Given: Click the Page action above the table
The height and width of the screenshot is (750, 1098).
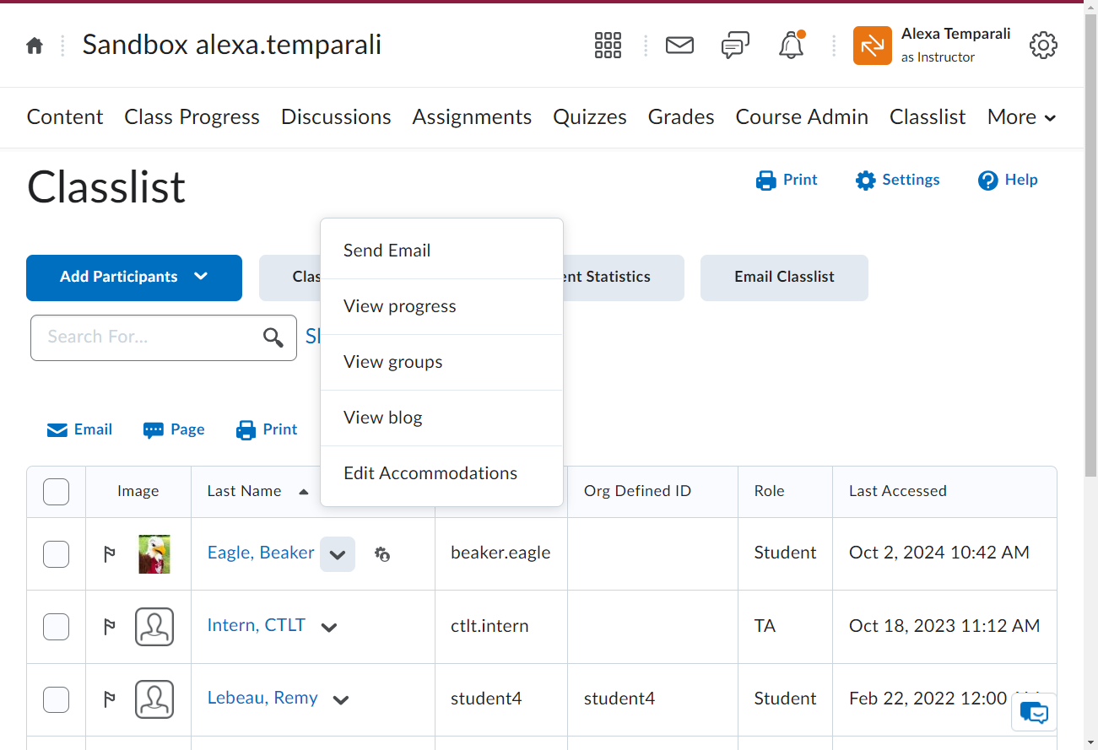Looking at the screenshot, I should [174, 429].
